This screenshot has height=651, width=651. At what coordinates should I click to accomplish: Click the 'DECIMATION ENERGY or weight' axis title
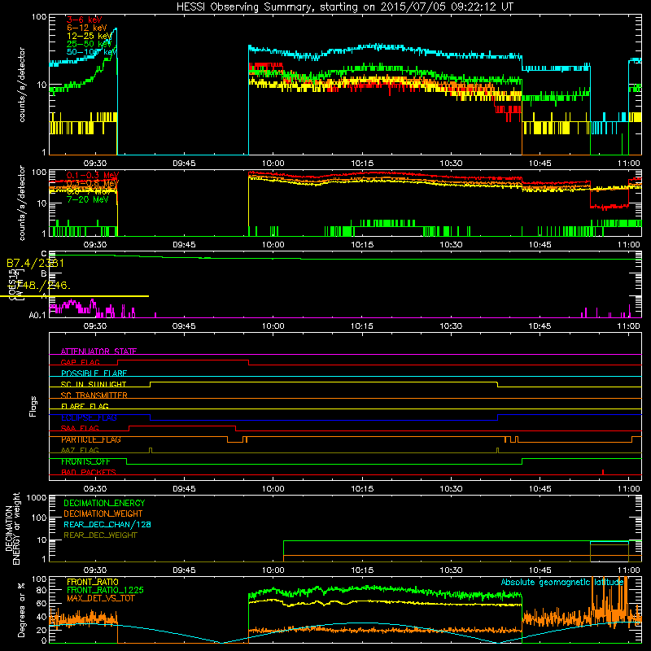tap(13, 529)
